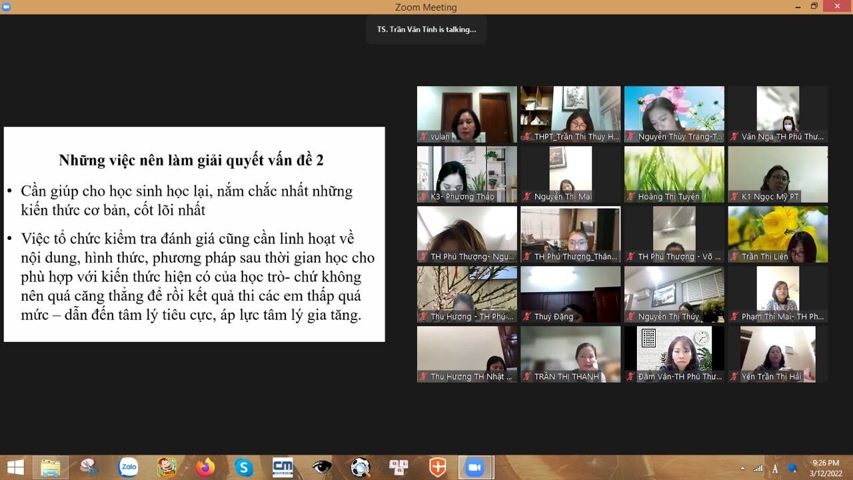Open the input language indicator A

pos(775,468)
